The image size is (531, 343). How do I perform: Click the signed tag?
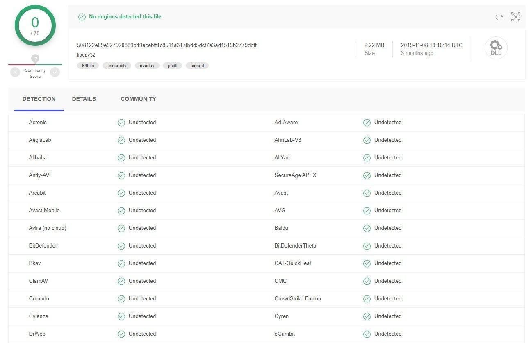pyautogui.click(x=197, y=66)
